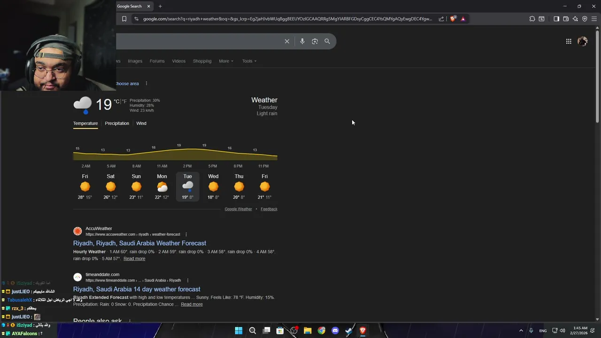Share this page via address bar icon
The width and height of the screenshot is (601, 338).
tap(441, 19)
